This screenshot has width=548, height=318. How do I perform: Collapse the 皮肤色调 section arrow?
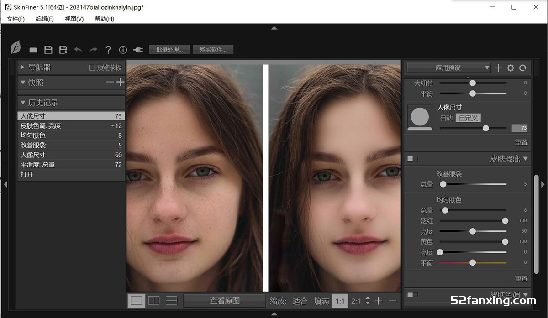point(526,295)
